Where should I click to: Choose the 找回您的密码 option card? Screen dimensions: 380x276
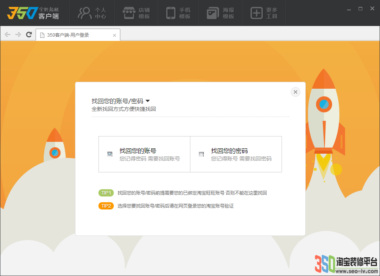[236, 154]
